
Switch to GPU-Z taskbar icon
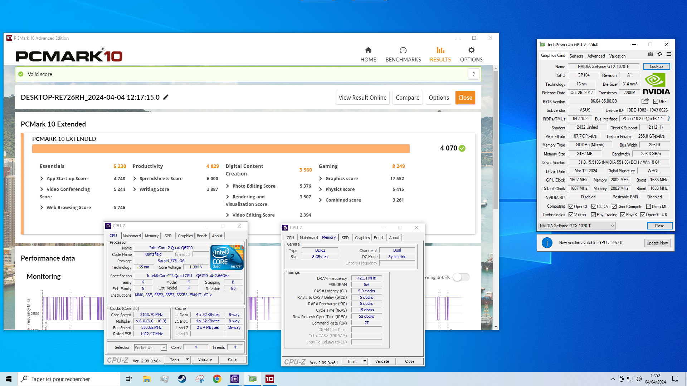point(253,379)
